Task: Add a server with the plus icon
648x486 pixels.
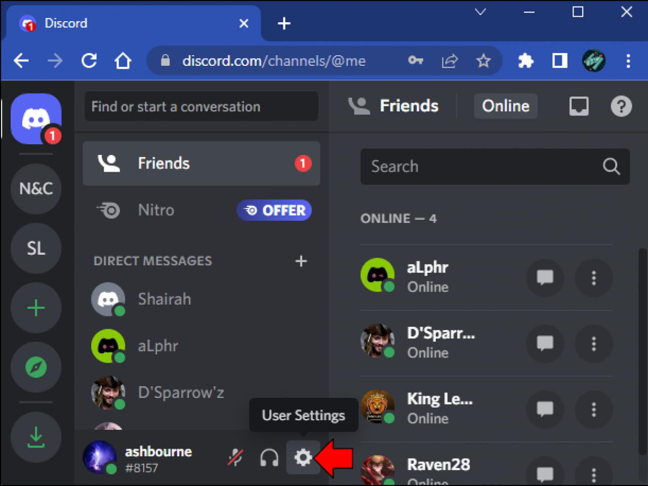Action: click(x=36, y=308)
